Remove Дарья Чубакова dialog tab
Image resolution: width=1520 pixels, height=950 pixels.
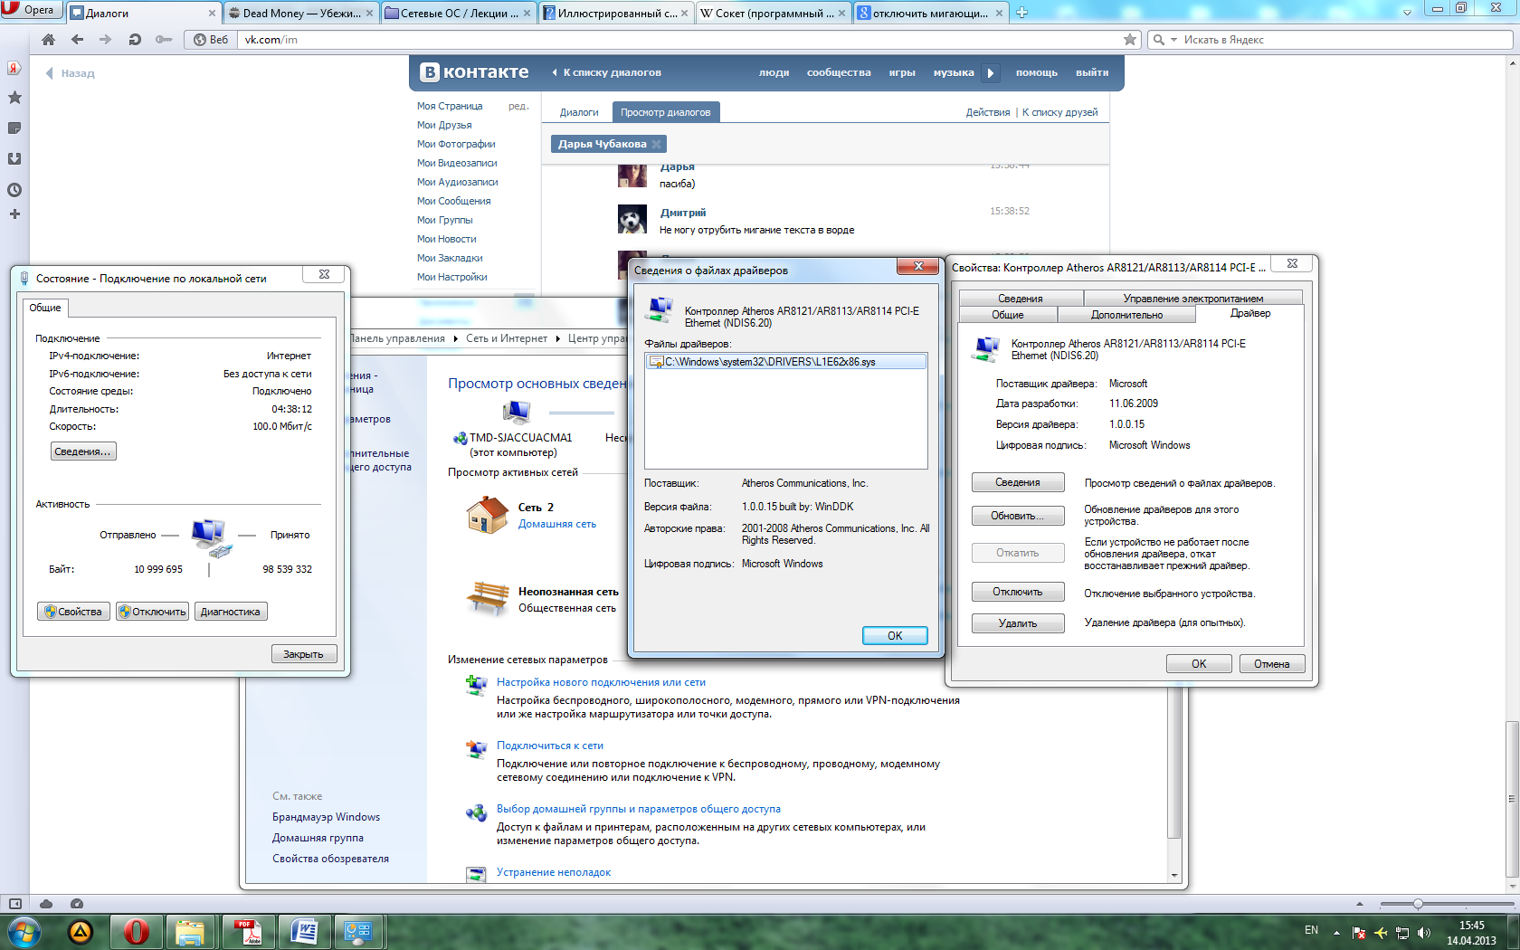(x=657, y=144)
